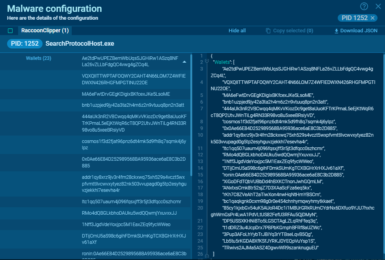Collapse the Wallets list with the arrow

pos(184,62)
